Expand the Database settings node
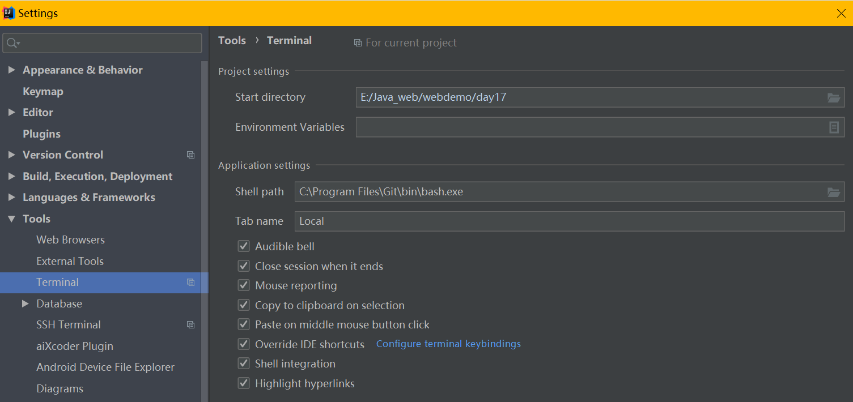 tap(26, 303)
